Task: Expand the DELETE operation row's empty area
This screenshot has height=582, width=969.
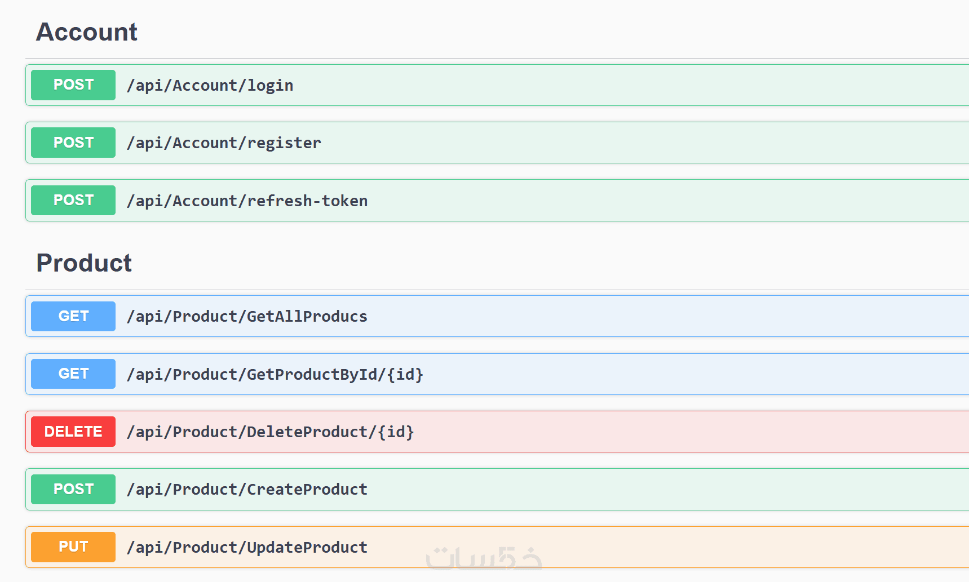Action: (x=676, y=432)
